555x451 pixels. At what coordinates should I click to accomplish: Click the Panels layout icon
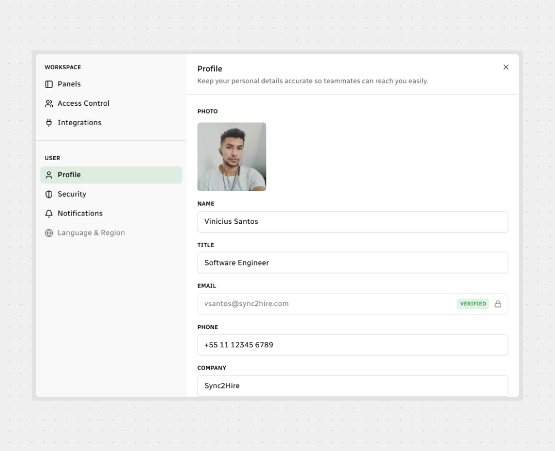tap(49, 84)
